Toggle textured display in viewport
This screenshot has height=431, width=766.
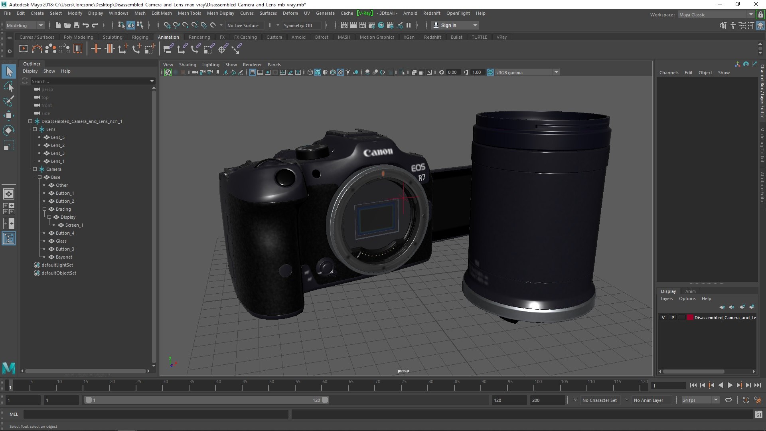click(x=340, y=72)
